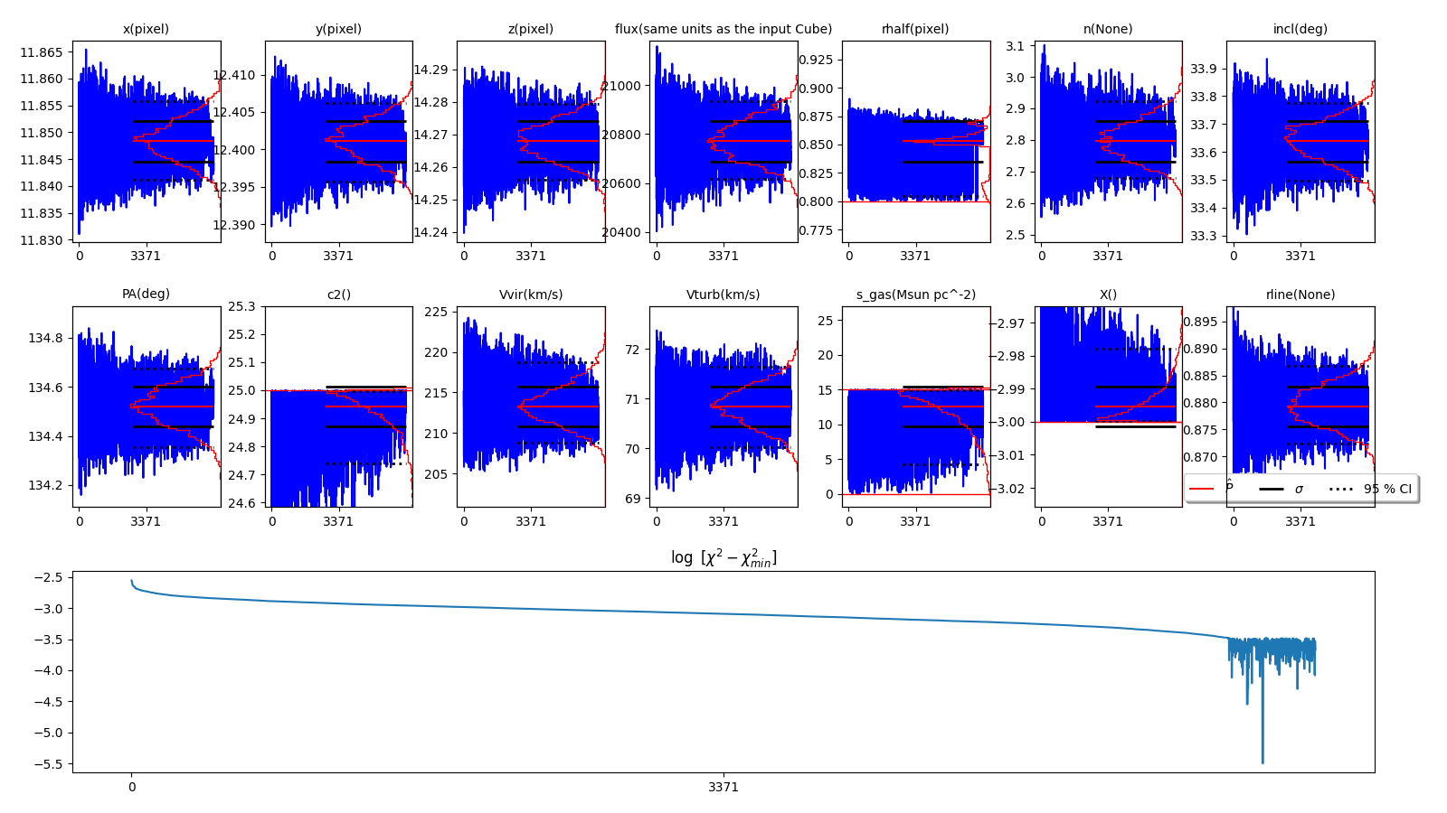Click the z(pixel) chain plot
Screen dimensions: 1447x813
pyautogui.click(x=530, y=141)
